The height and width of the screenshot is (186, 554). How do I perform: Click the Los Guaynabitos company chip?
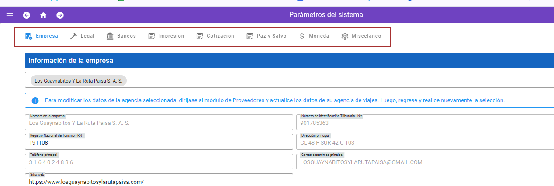tap(78, 81)
